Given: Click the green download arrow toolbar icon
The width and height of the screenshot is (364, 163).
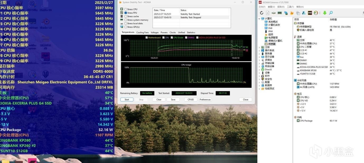Looking at the screenshot, I should [x=325, y=13].
